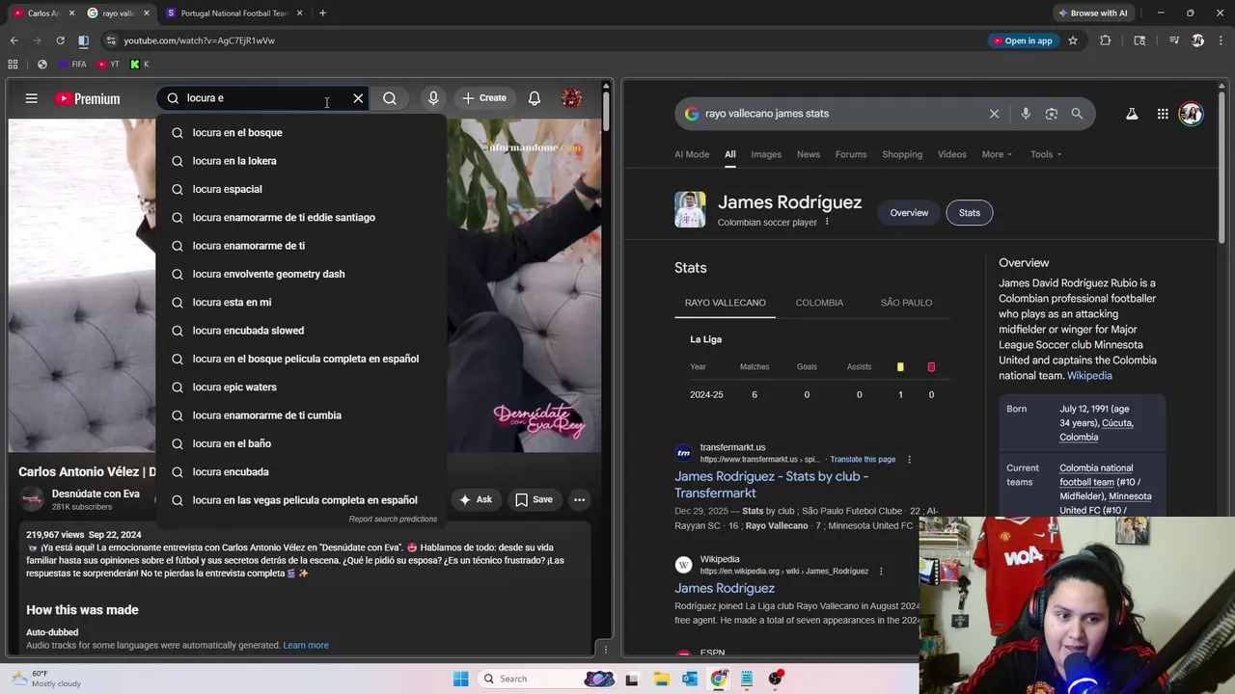Viewport: 1235px width, 694px height.
Task: Switch to the News results tab
Action: [809, 154]
